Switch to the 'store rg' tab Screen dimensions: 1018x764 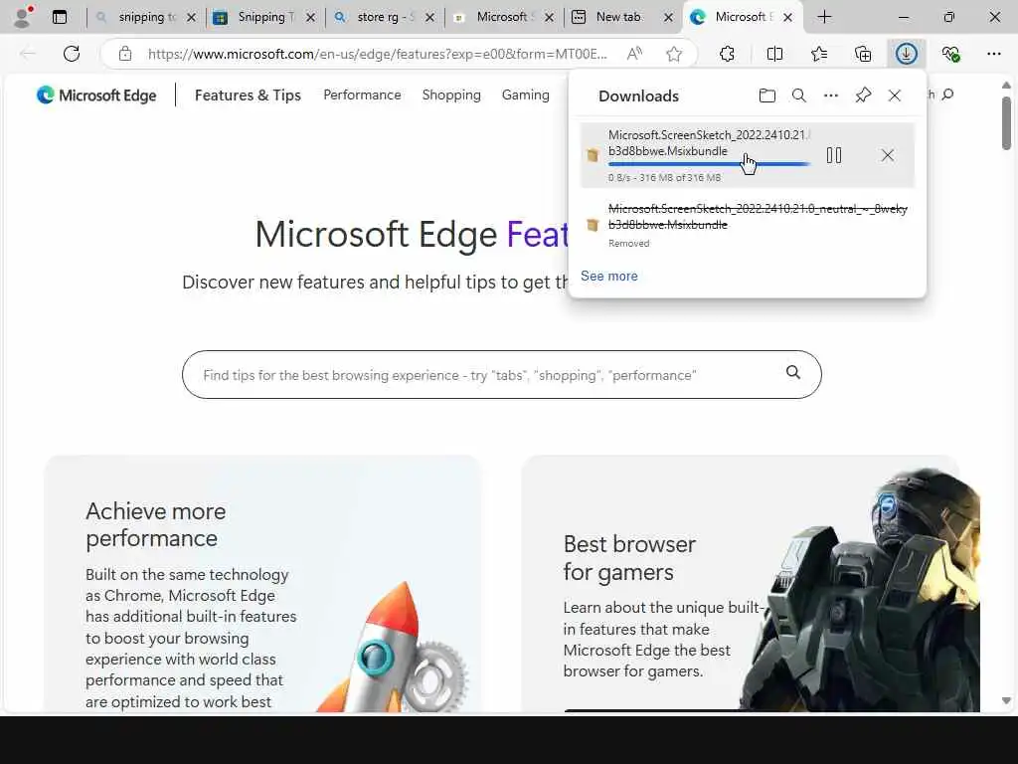pos(385,17)
